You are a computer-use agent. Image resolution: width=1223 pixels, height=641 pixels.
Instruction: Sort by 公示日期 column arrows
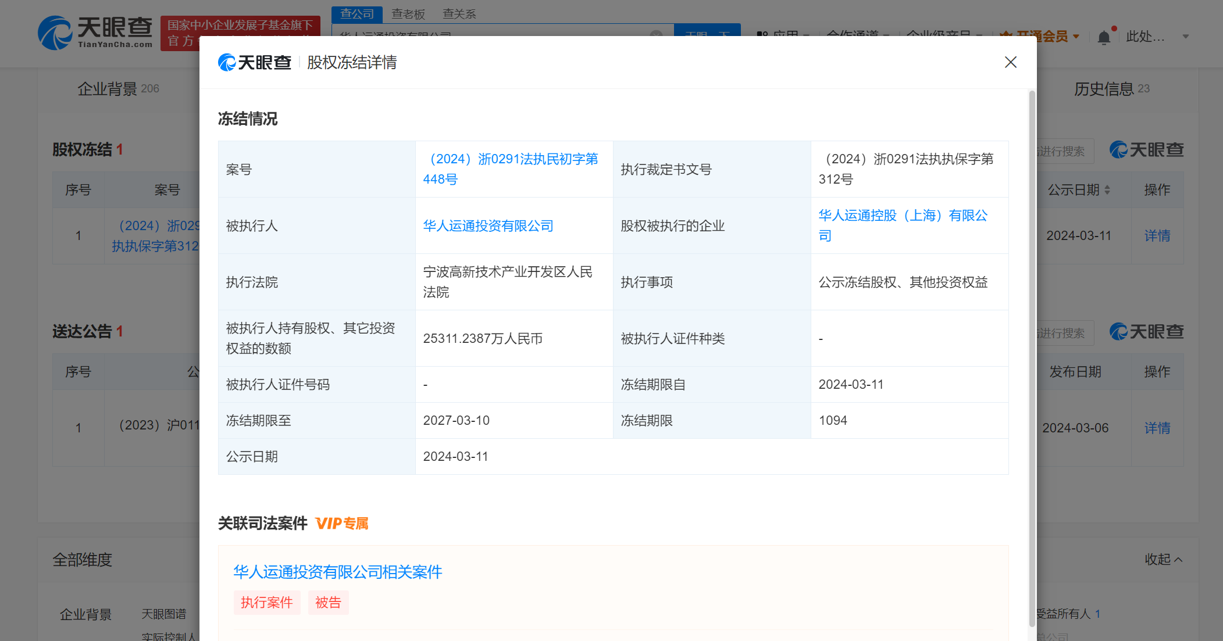1107,190
